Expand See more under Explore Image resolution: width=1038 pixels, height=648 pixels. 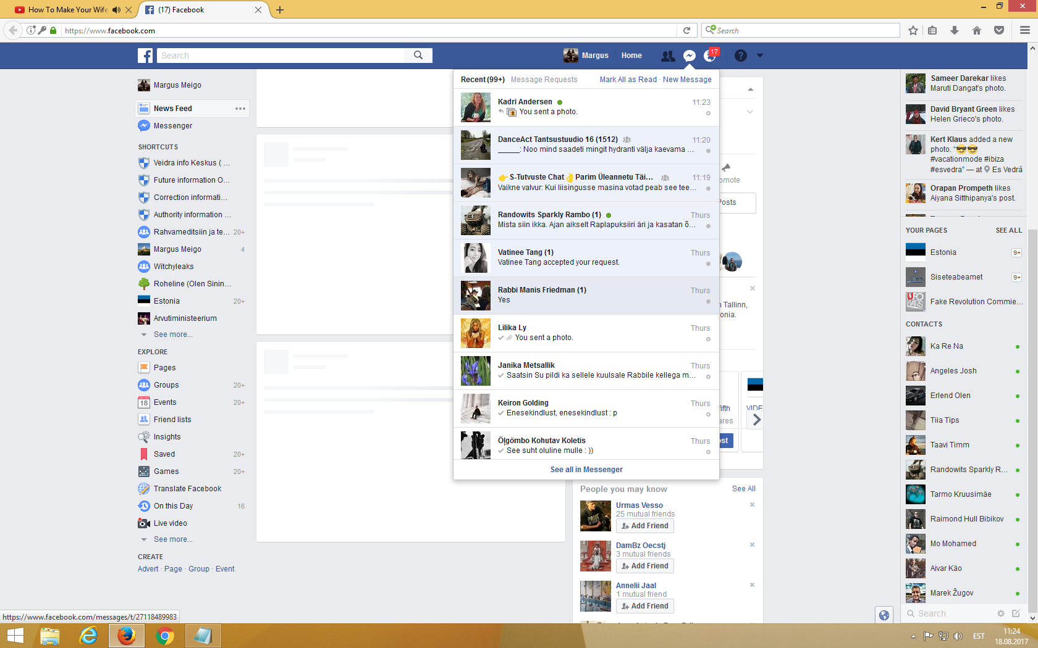[173, 539]
